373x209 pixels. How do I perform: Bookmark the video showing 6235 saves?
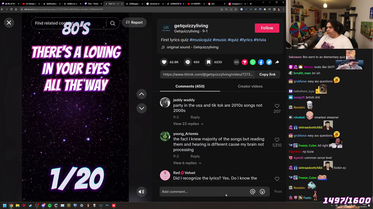[x=209, y=62]
